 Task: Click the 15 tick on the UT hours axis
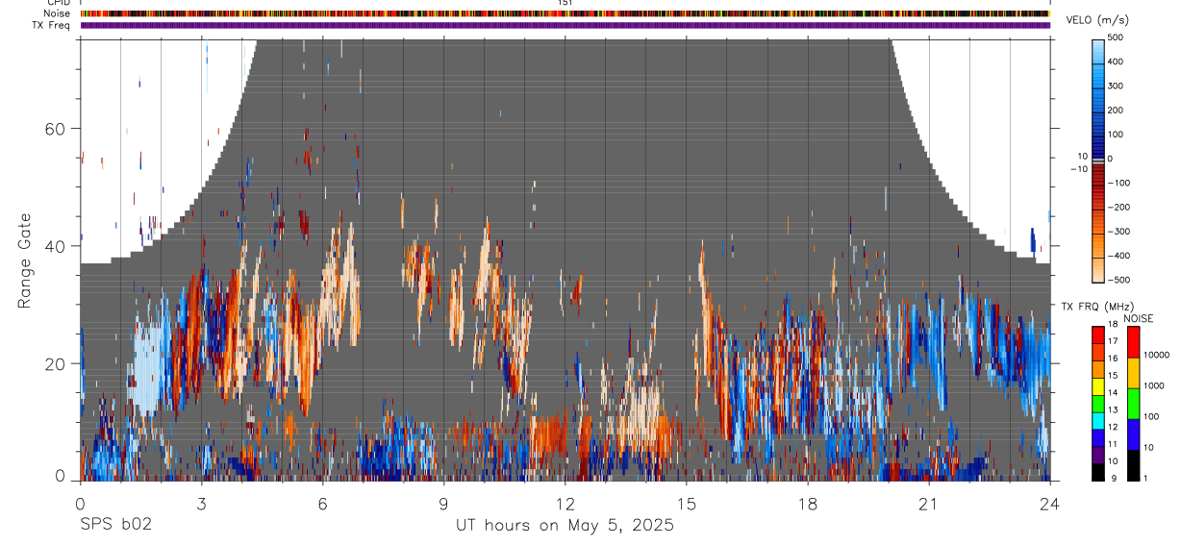tap(686, 504)
